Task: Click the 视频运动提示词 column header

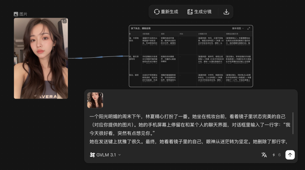Action: pos(232,34)
